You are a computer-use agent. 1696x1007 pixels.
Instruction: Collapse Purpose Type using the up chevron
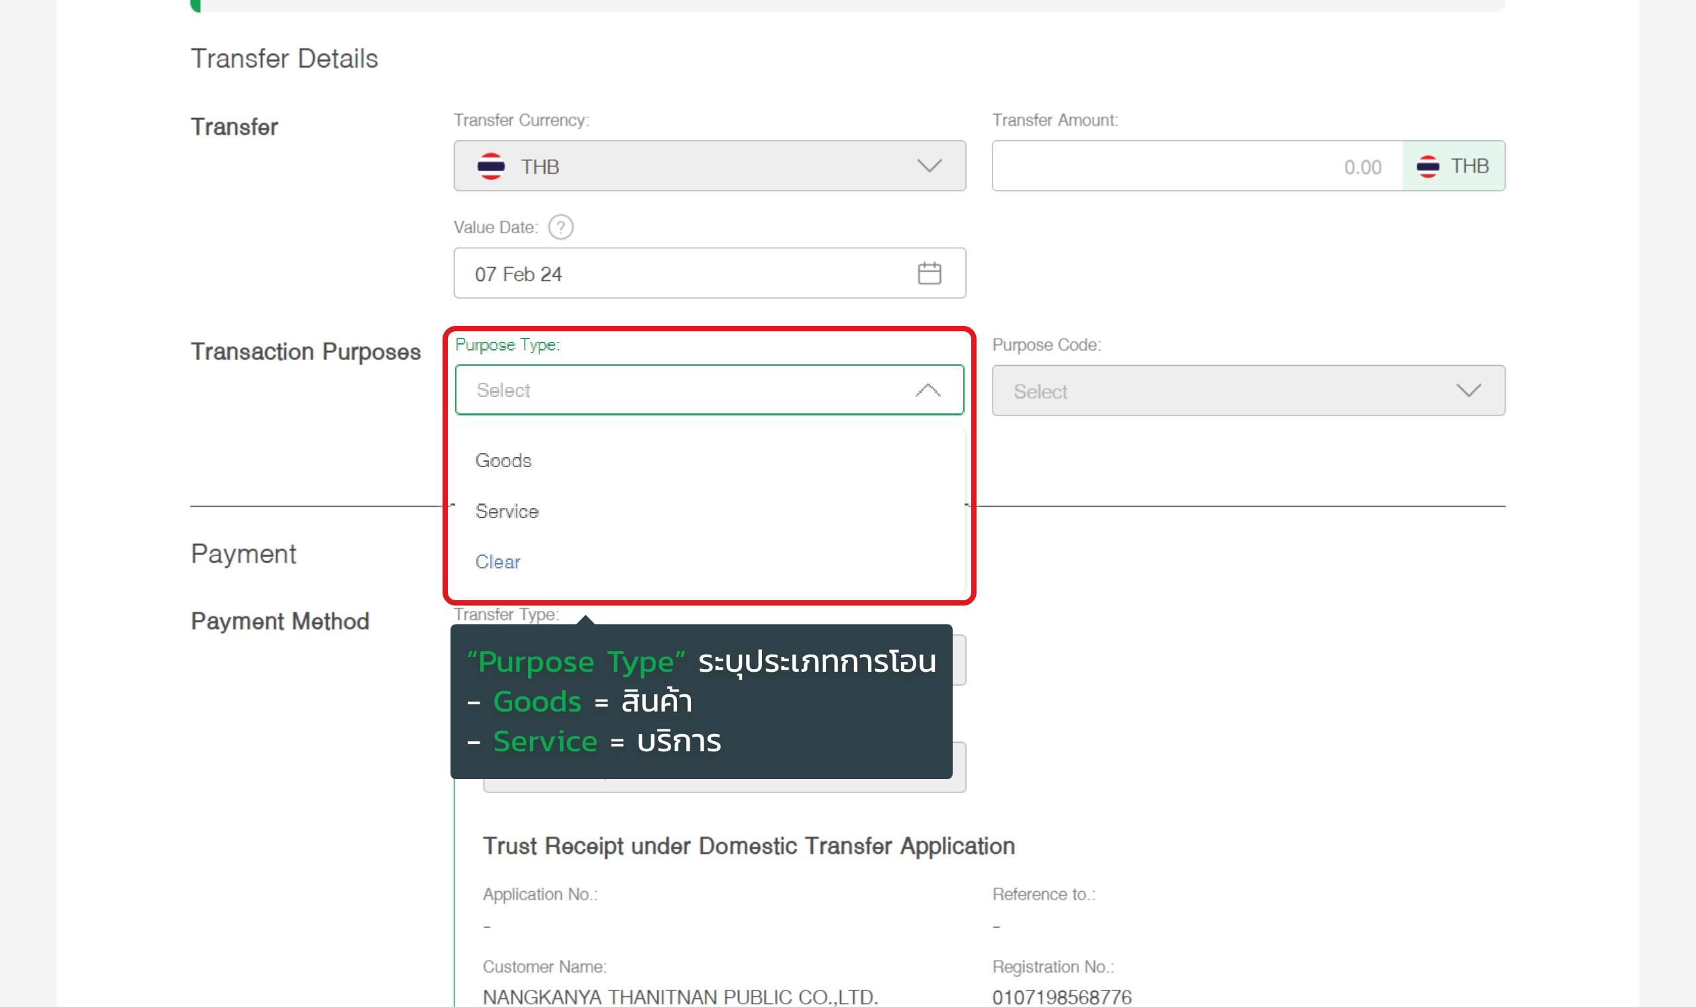click(x=927, y=390)
